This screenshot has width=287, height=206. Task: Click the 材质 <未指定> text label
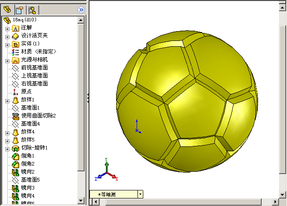pyautogui.click(x=39, y=52)
